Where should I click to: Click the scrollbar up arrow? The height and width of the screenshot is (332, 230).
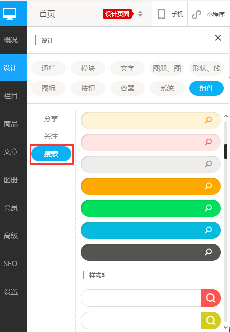click(226, 116)
